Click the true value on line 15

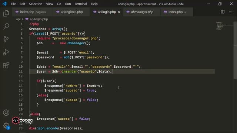[x=90, y=90]
